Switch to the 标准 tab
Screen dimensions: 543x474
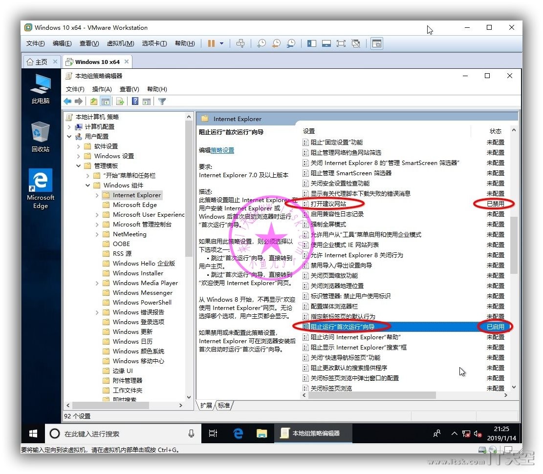(x=224, y=405)
